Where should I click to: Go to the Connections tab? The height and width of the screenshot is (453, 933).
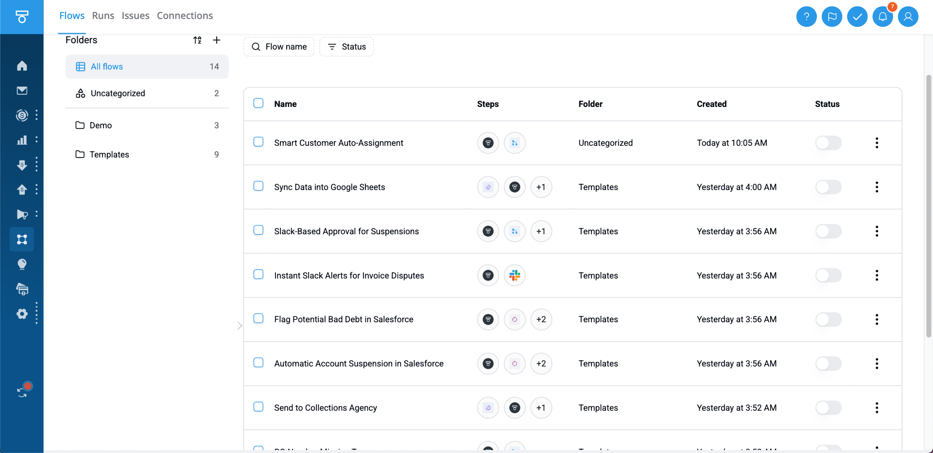click(185, 16)
